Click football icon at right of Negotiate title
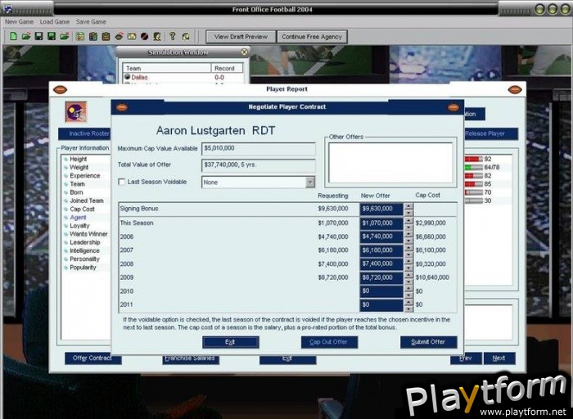573x419 pixels. pos(453,107)
